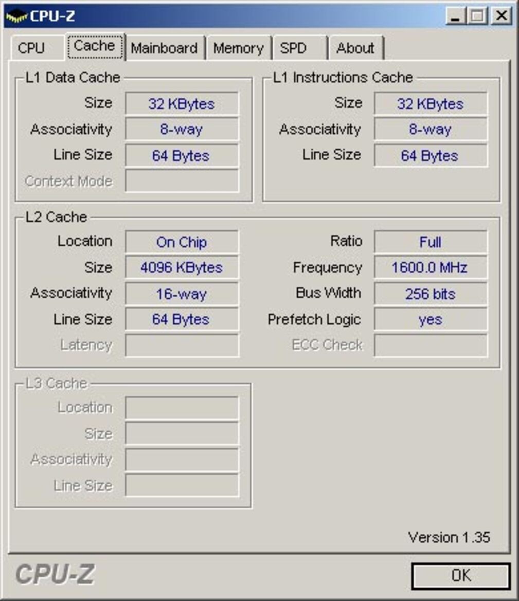Click the L2 Cache group label

pyautogui.click(x=57, y=217)
